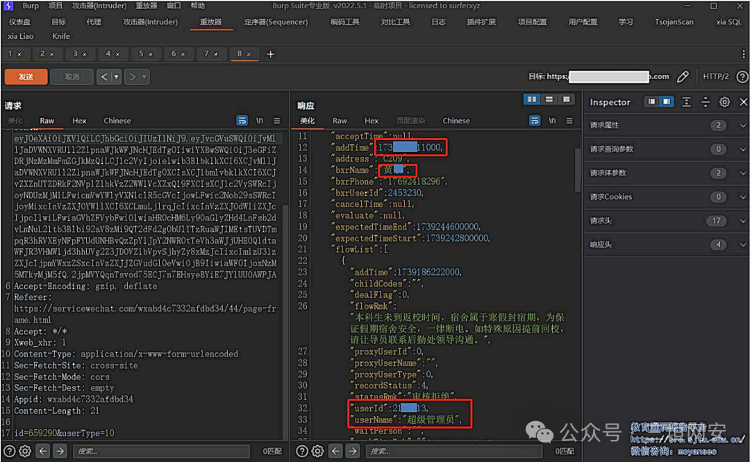Open the Knife extension tab
750x462 pixels.
click(60, 36)
